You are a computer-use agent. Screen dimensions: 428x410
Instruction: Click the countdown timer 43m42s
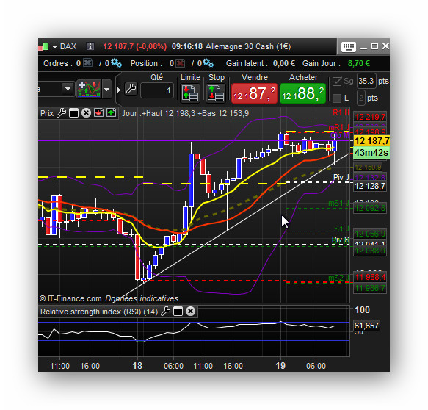click(371, 152)
